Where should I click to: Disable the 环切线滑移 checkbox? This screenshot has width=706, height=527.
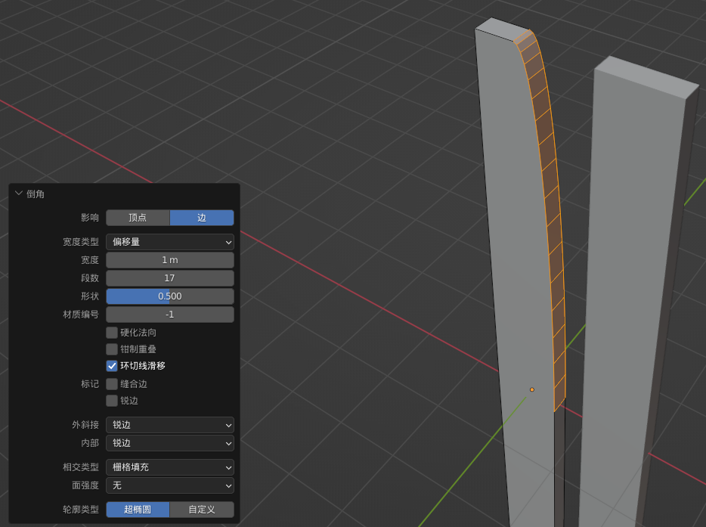click(x=112, y=366)
